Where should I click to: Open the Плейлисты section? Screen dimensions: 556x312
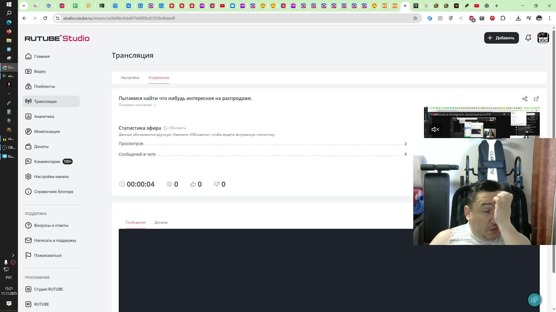point(44,86)
